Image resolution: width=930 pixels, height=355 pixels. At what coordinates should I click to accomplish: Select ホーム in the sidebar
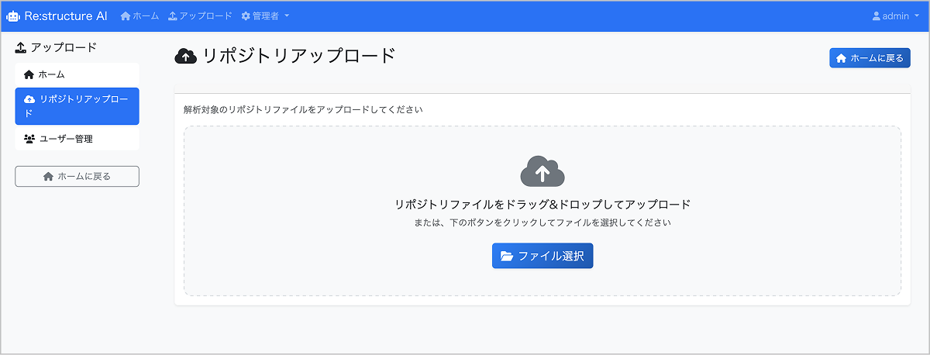point(77,74)
